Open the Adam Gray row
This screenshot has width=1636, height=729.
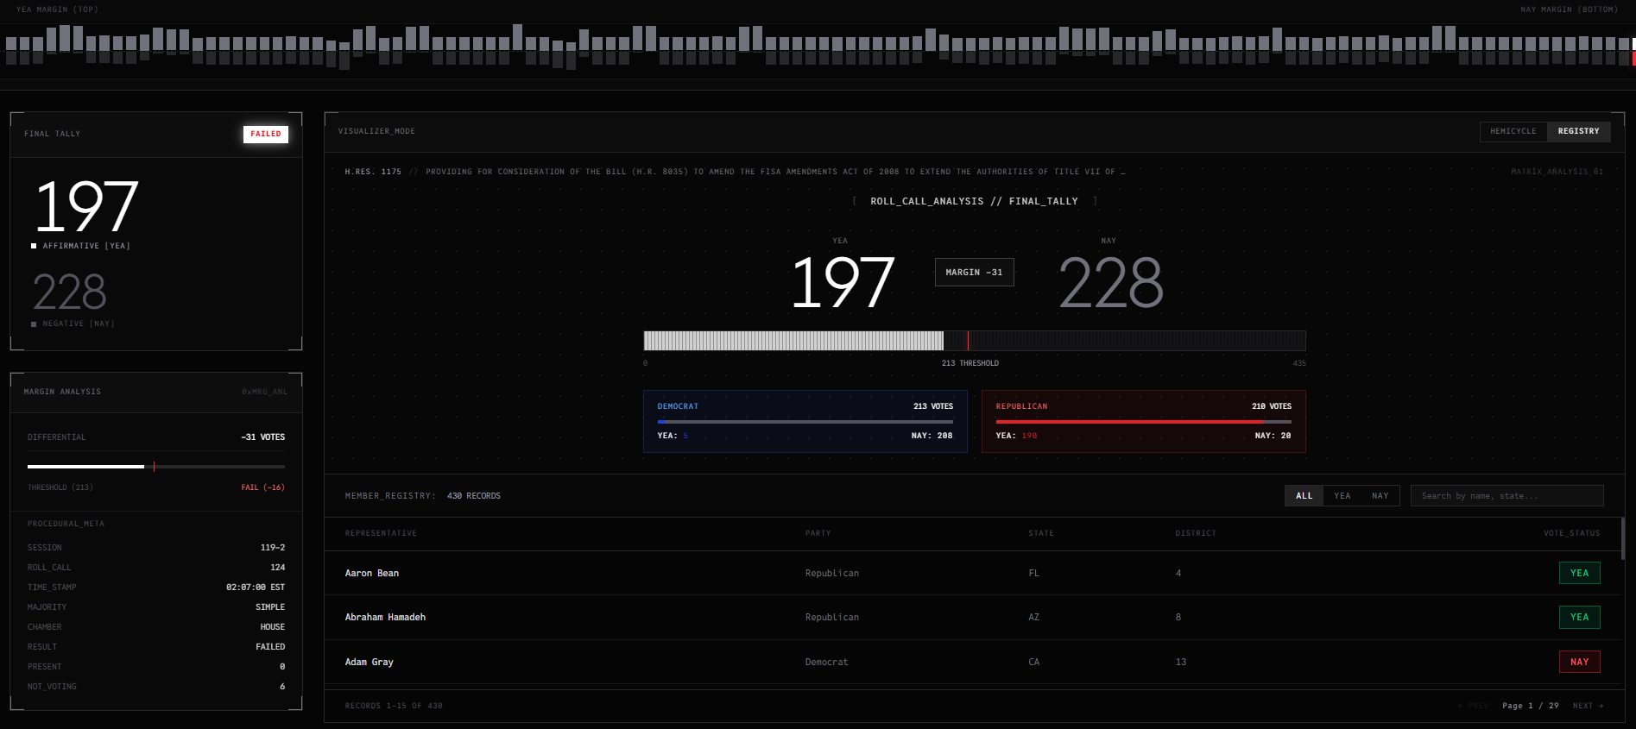point(972,662)
